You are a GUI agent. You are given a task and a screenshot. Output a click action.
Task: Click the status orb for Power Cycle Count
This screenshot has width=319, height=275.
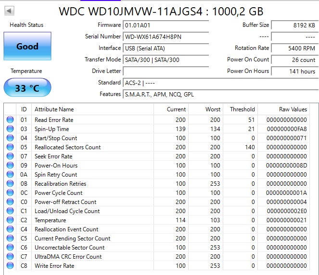(10, 193)
